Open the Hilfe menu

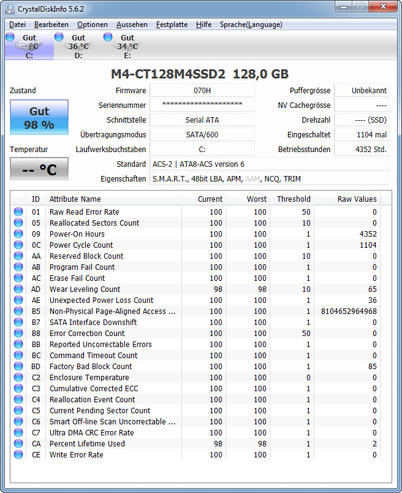[x=203, y=25]
